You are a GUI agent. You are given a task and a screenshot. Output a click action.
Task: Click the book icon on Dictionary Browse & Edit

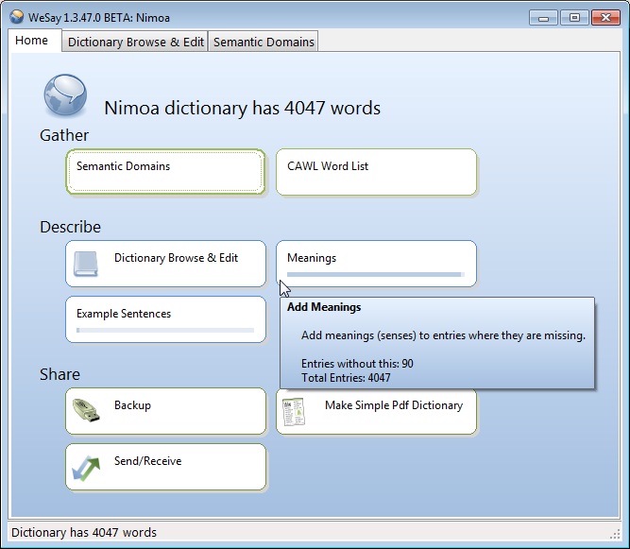[86, 264]
